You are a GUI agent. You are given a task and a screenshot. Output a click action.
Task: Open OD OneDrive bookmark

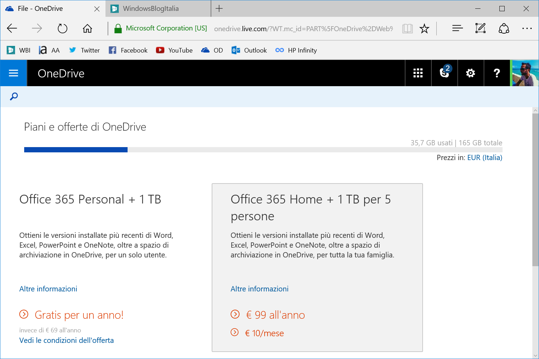[212, 50]
